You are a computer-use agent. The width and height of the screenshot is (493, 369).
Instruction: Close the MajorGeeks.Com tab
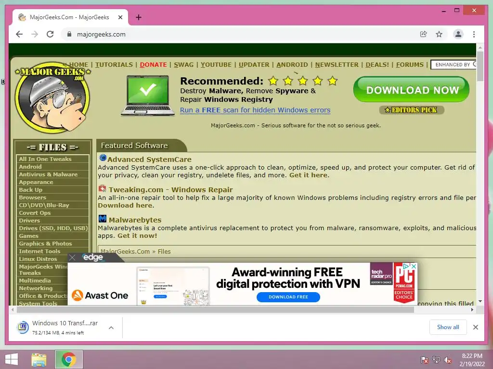pos(120,18)
